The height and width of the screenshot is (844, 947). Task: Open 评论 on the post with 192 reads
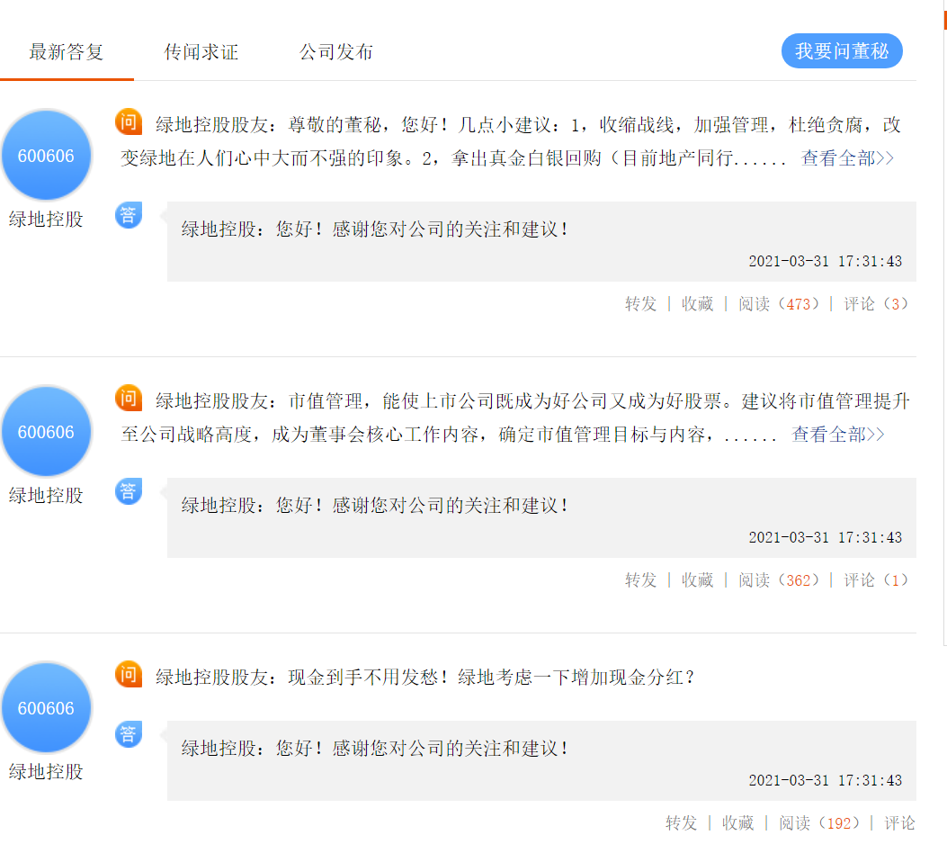(900, 822)
